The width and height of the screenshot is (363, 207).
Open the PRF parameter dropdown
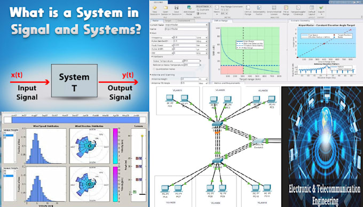[162, 53]
